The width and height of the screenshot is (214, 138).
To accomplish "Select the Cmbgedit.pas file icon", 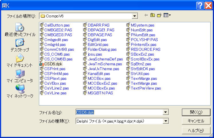I will pos(41,40).
